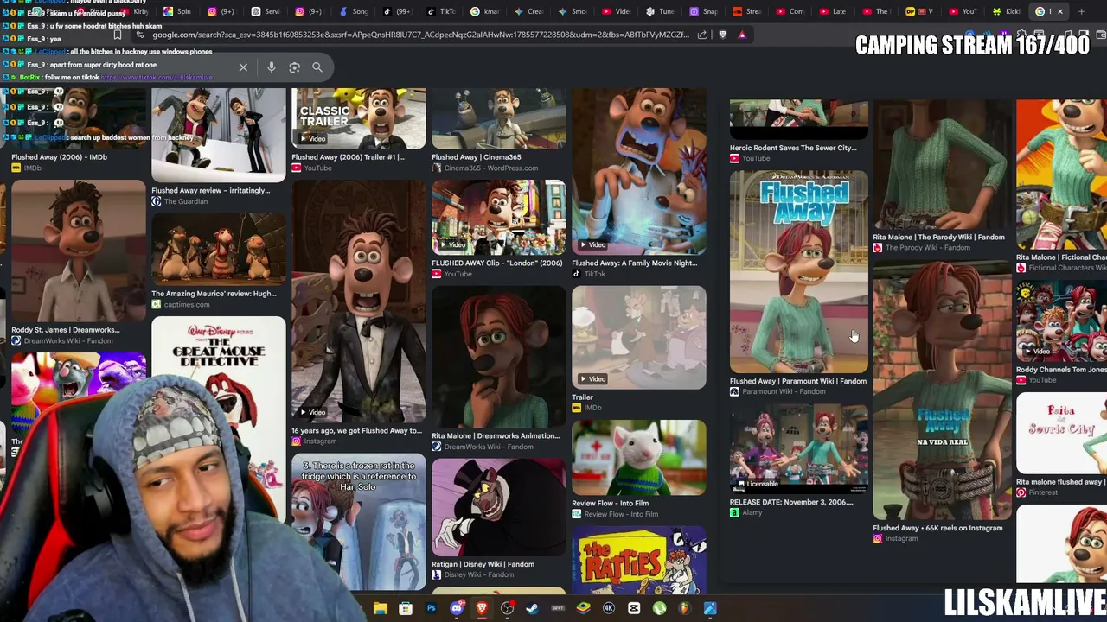Open Google Lens image search

[x=294, y=67]
